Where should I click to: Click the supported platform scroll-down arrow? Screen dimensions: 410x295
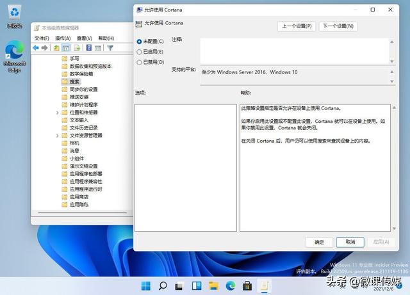click(391, 81)
